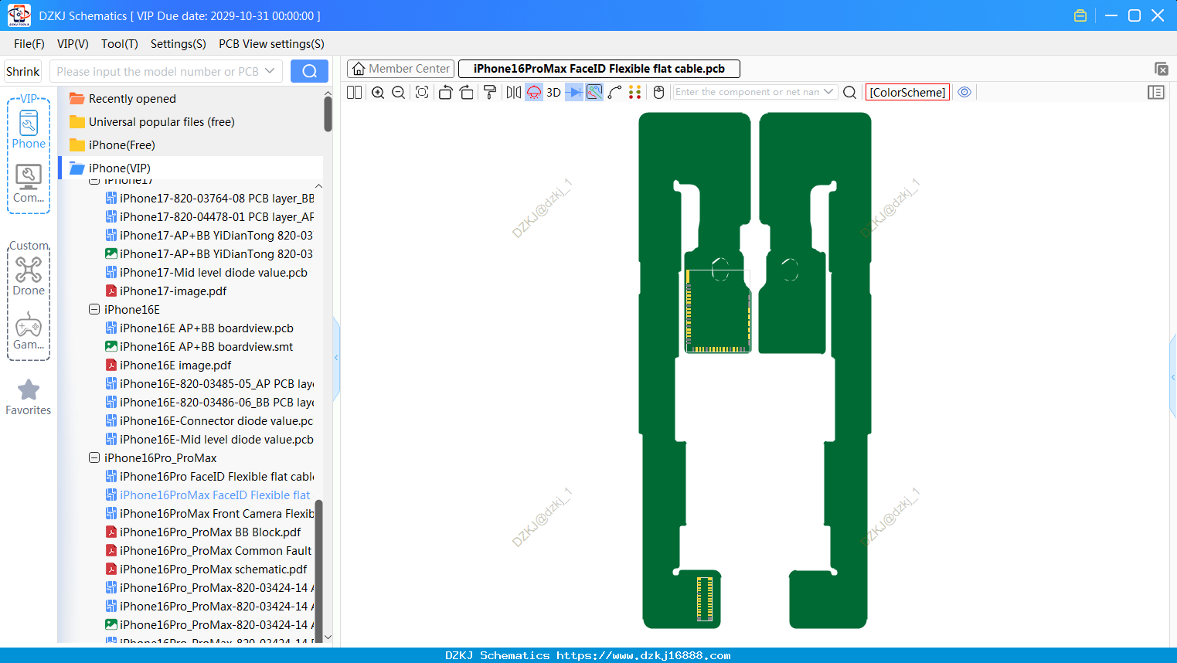The height and width of the screenshot is (663, 1177).
Task: Collapse the iPhone16E tree node
Action: [94, 309]
